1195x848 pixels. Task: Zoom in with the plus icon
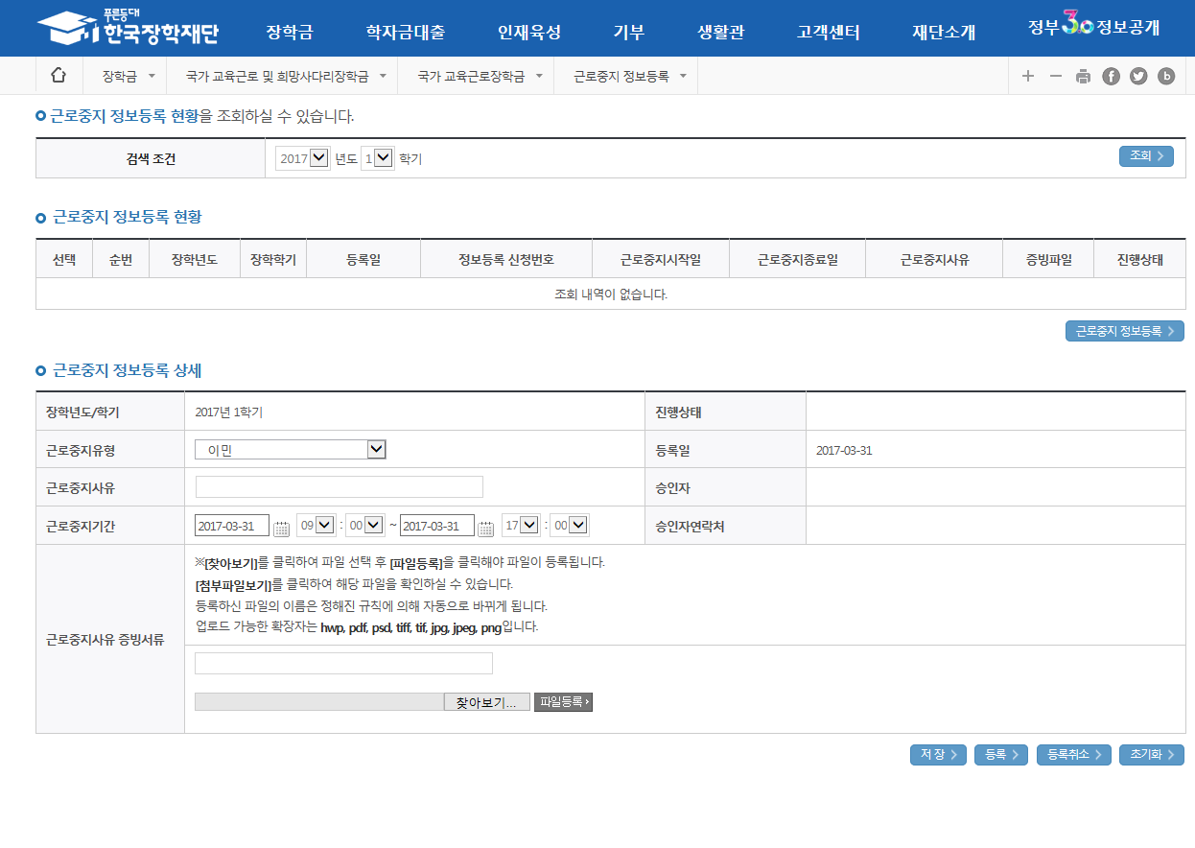coord(1028,77)
